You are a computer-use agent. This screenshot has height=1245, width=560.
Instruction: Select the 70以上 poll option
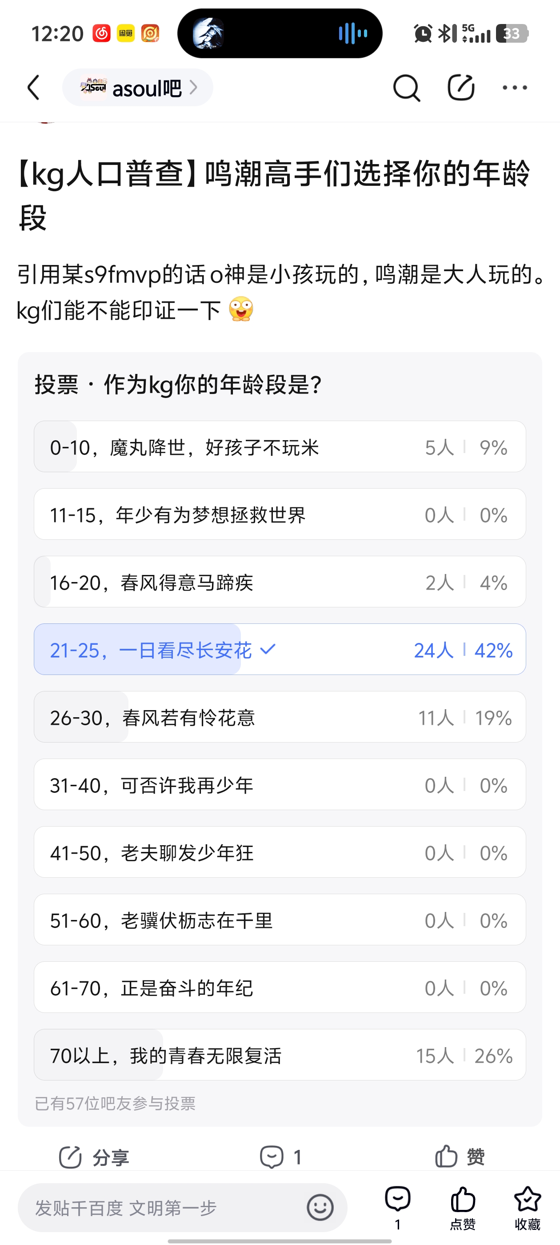(x=280, y=1055)
